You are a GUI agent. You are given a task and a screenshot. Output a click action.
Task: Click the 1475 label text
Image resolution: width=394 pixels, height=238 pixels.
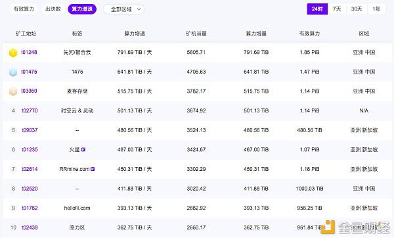click(77, 72)
